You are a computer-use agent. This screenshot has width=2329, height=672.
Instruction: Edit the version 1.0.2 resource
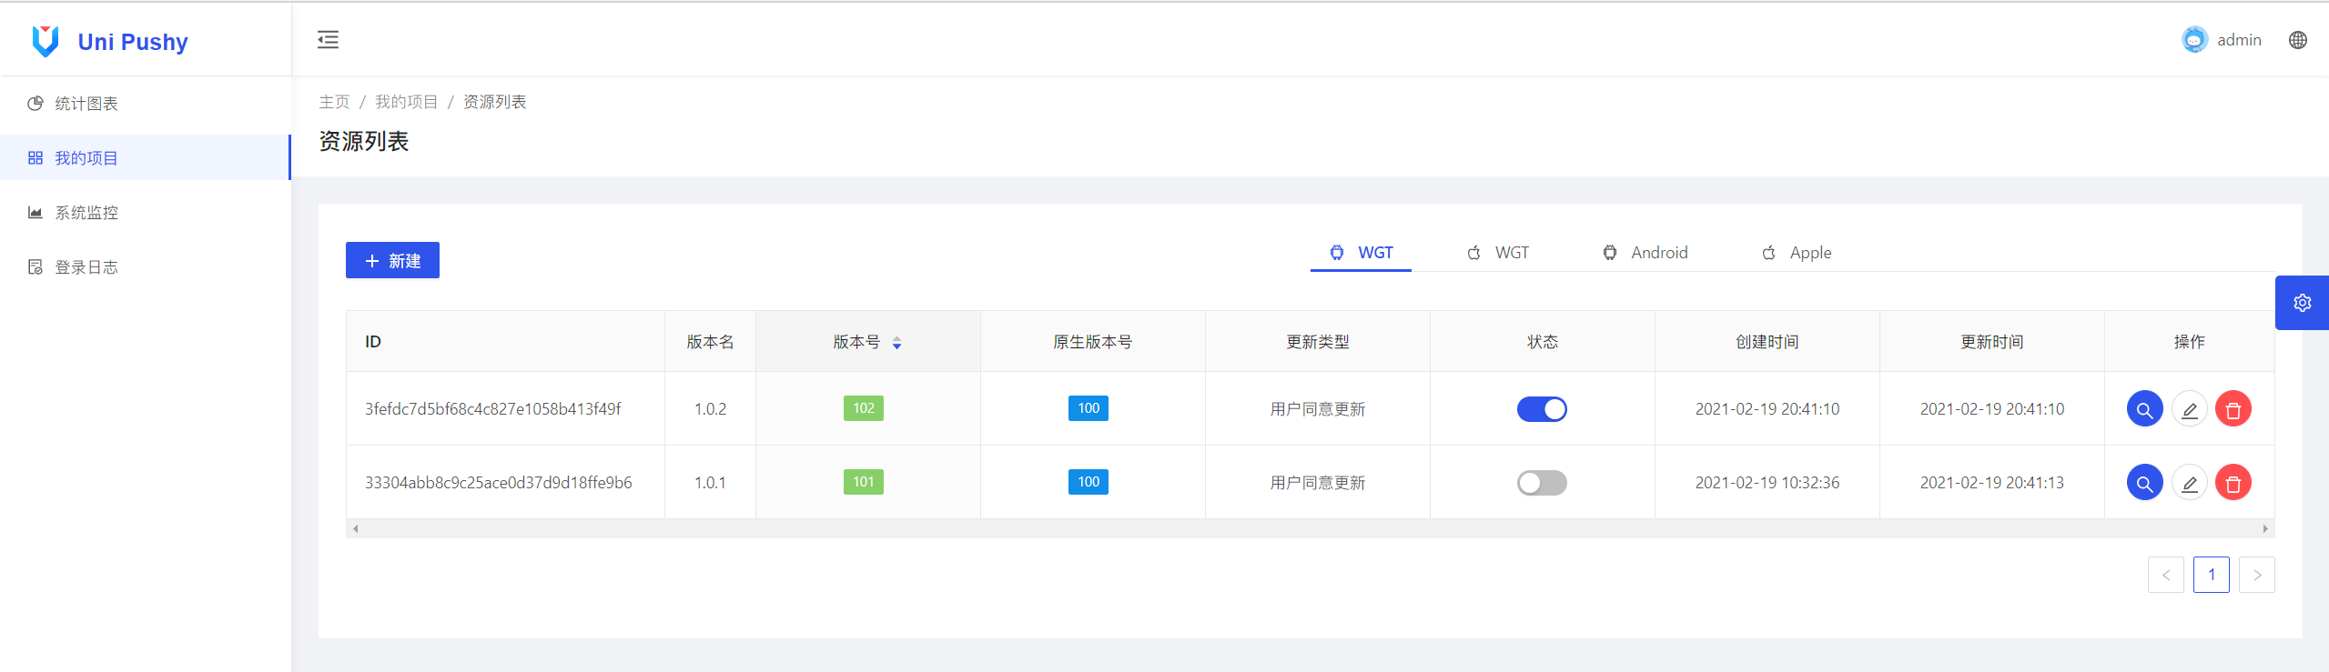tap(2189, 409)
